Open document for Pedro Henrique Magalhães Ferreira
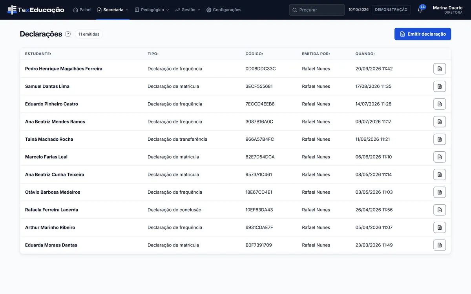Screen dimensions: 471x294 click(440, 69)
